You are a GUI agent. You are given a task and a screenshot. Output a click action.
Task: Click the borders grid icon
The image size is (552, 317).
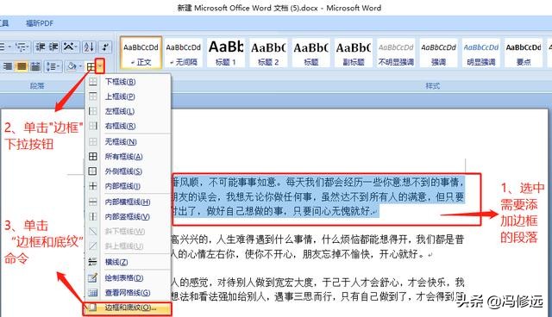[91, 66]
